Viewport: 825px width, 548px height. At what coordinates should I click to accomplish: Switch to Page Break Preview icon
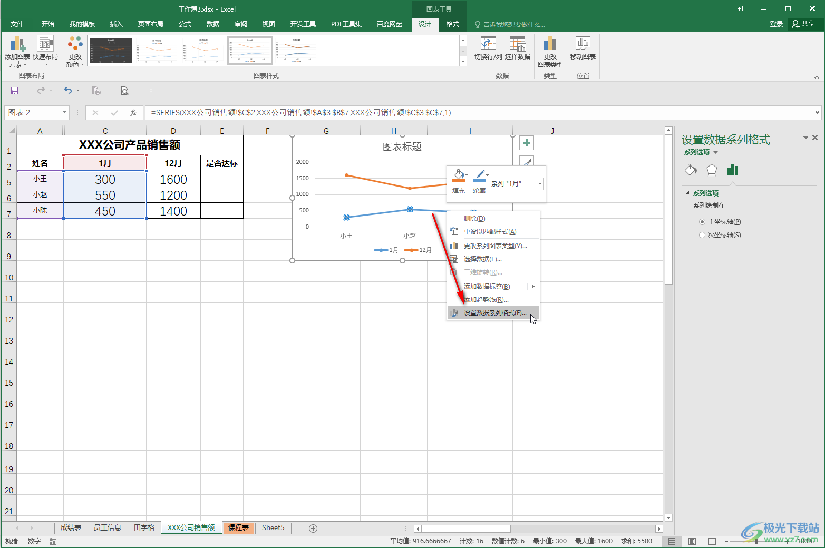tap(712, 541)
